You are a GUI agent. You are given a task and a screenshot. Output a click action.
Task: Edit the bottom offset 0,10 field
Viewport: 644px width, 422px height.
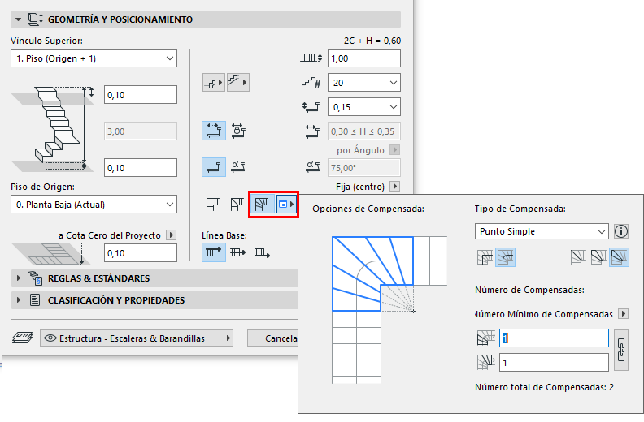click(141, 168)
